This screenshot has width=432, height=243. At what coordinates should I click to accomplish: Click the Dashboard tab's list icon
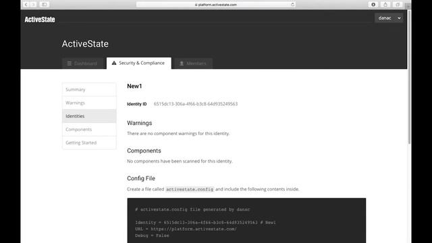(x=70, y=63)
